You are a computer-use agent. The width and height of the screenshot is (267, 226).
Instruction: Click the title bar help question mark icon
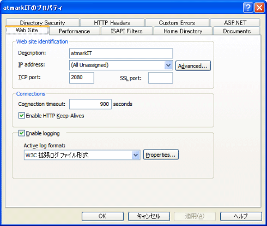pos(248,8)
